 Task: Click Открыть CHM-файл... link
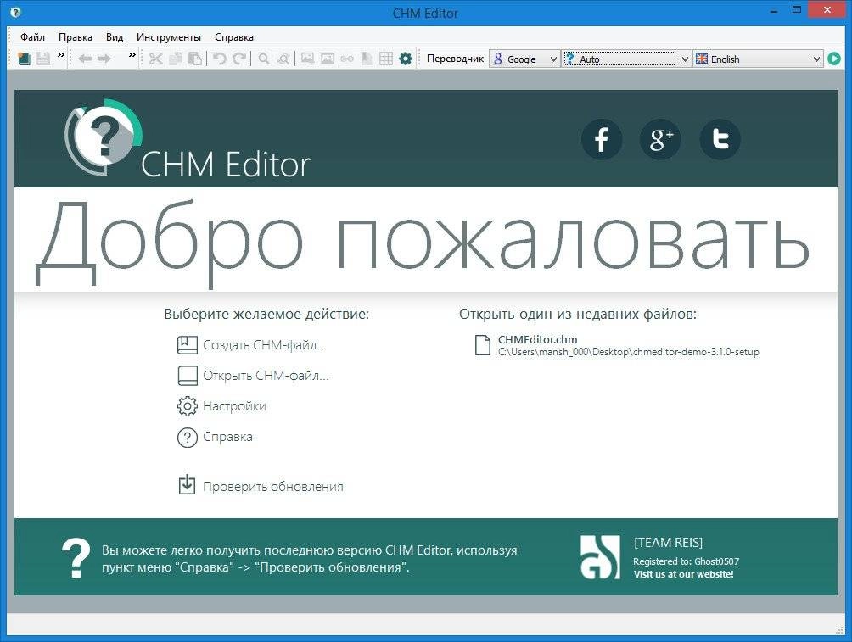[x=266, y=376]
